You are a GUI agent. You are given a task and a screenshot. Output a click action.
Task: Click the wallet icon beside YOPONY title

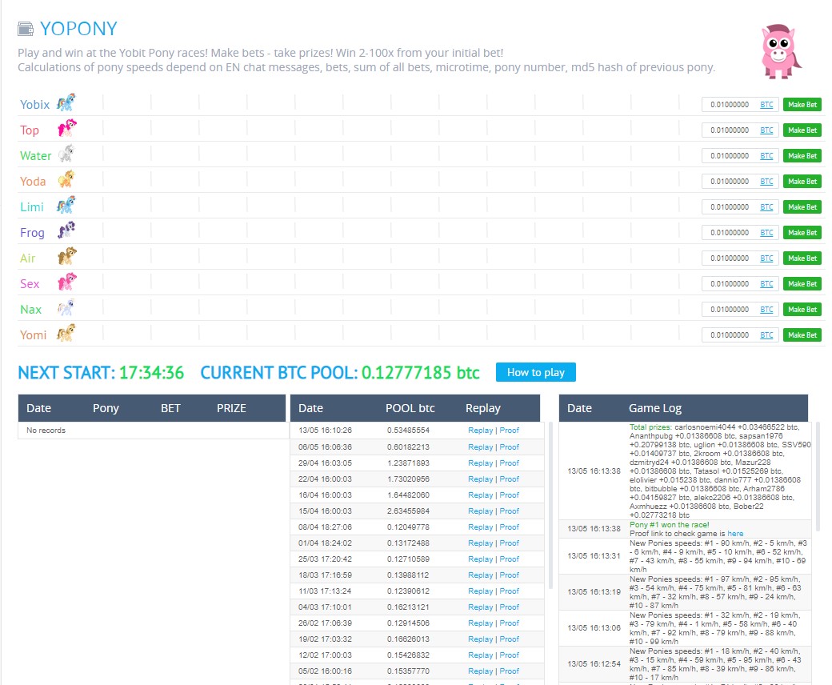tap(26, 29)
